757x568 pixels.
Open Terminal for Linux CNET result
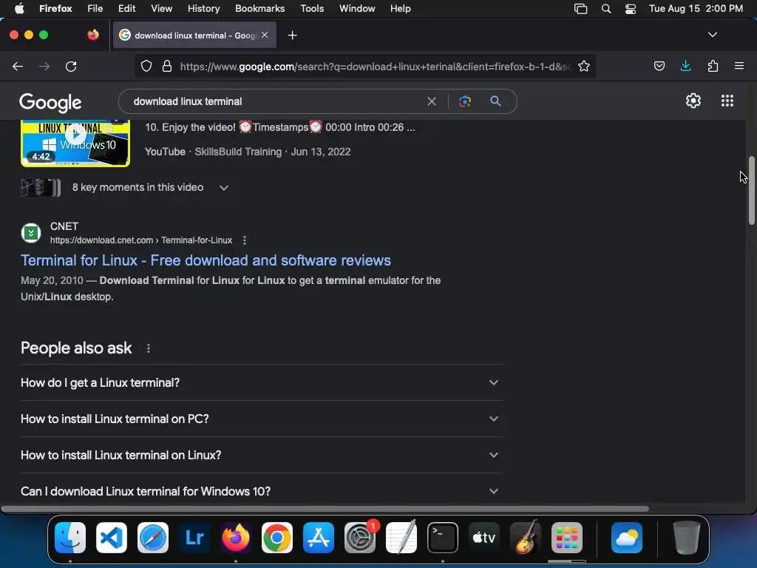[206, 260]
